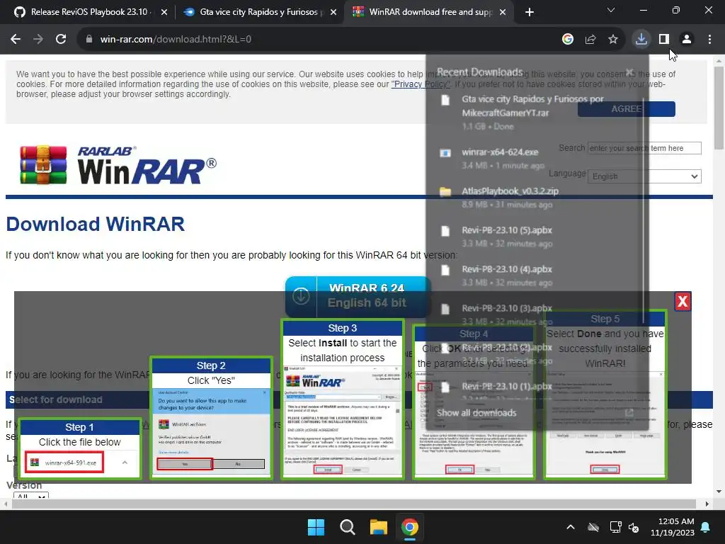This screenshot has height=544, width=725.
Task: Click the Step 5 Done thumbnail
Action: (605, 394)
